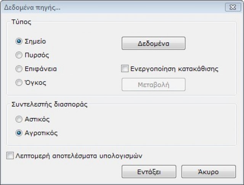Click the Ενεργοποίηση κατακάθισης label text
Viewport: 244px width, 185px height.
coord(174,69)
